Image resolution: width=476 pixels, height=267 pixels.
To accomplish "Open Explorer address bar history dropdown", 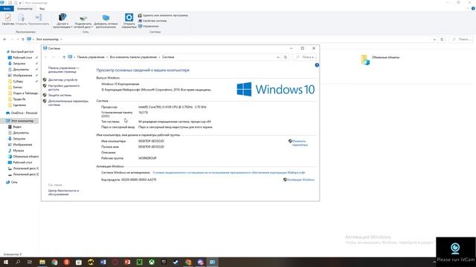I will [434, 39].
